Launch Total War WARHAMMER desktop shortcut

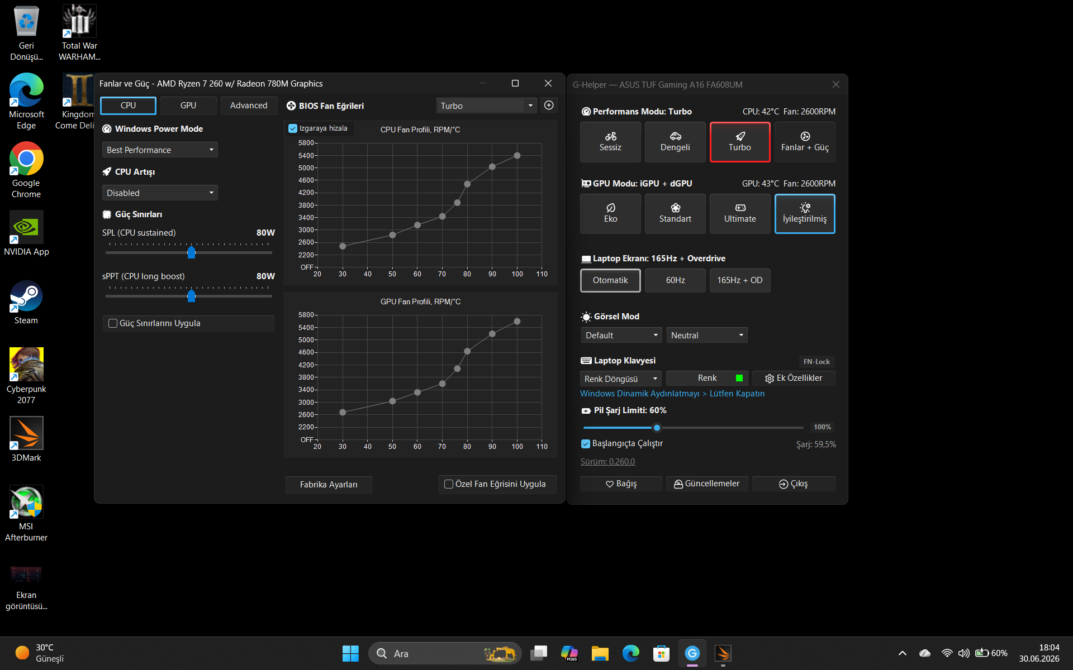pos(79,33)
